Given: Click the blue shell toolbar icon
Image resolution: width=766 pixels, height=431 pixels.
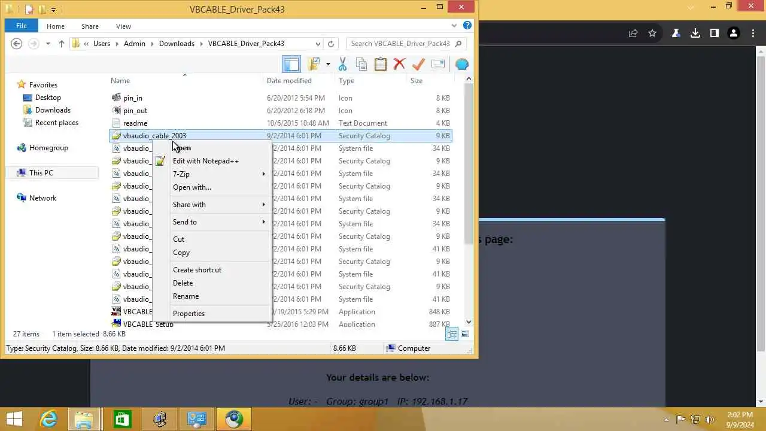Looking at the screenshot, I should tap(461, 64).
